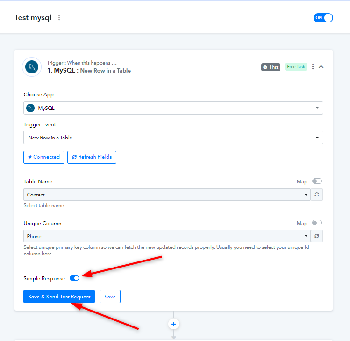This screenshot has height=341, width=350.
Task: Turn off the workflow ON switch
Action: pos(323,18)
